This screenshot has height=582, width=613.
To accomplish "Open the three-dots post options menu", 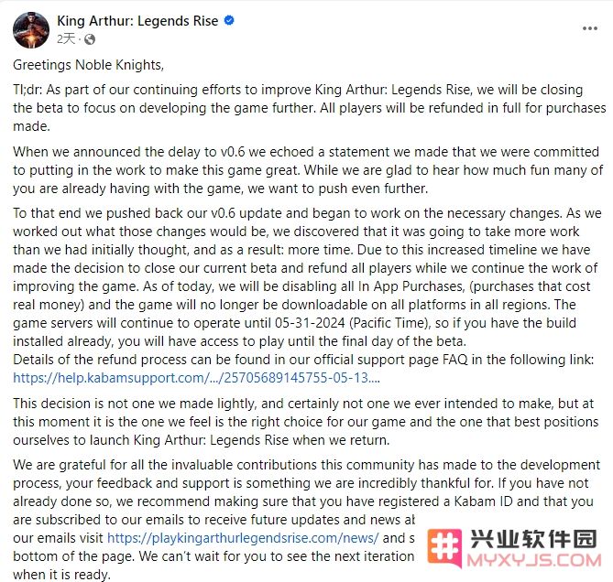I will (590, 28).
